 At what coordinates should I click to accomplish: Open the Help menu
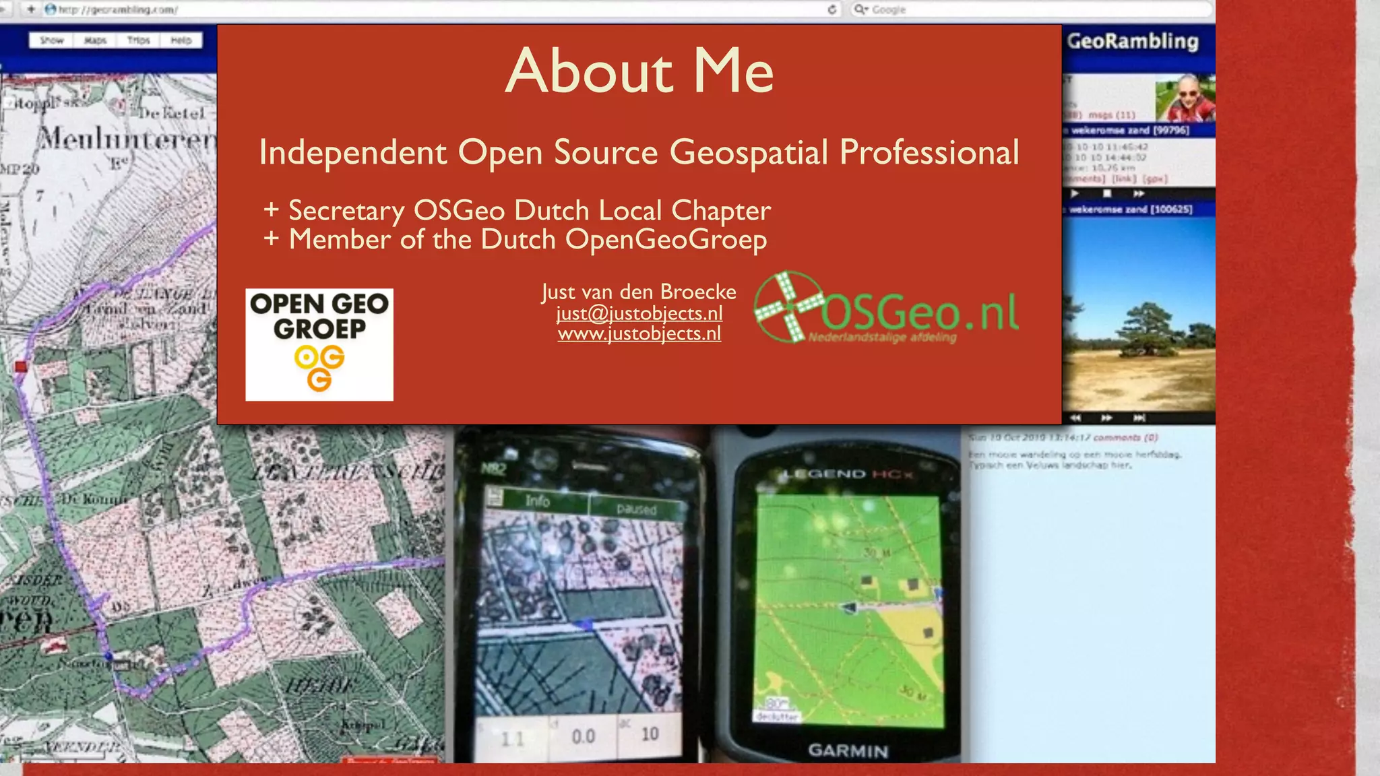click(x=181, y=40)
